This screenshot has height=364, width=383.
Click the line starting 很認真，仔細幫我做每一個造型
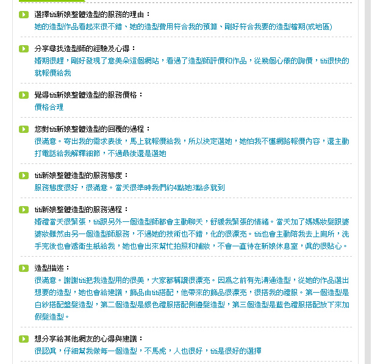click(x=148, y=351)
